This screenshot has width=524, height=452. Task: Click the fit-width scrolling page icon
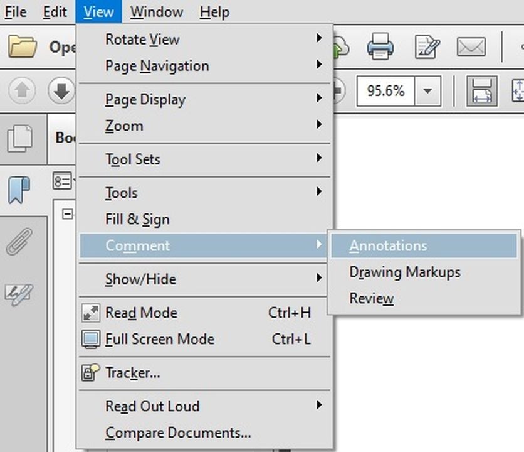[481, 92]
